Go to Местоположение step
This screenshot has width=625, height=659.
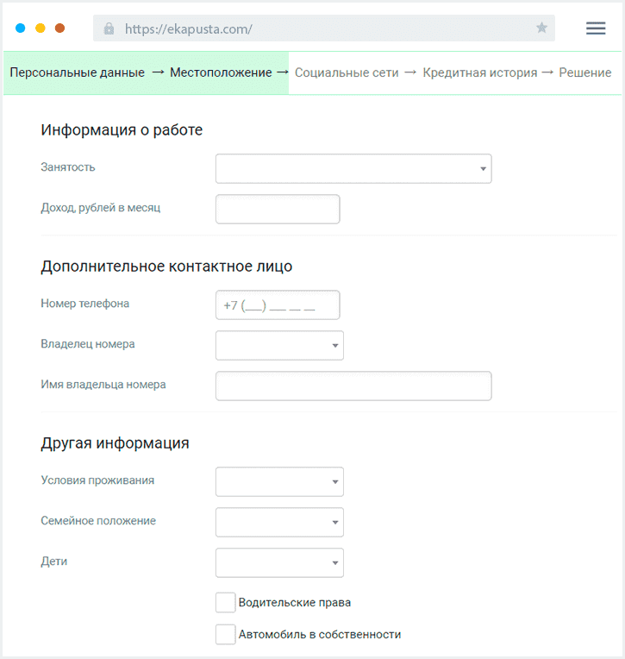pyautogui.click(x=221, y=72)
